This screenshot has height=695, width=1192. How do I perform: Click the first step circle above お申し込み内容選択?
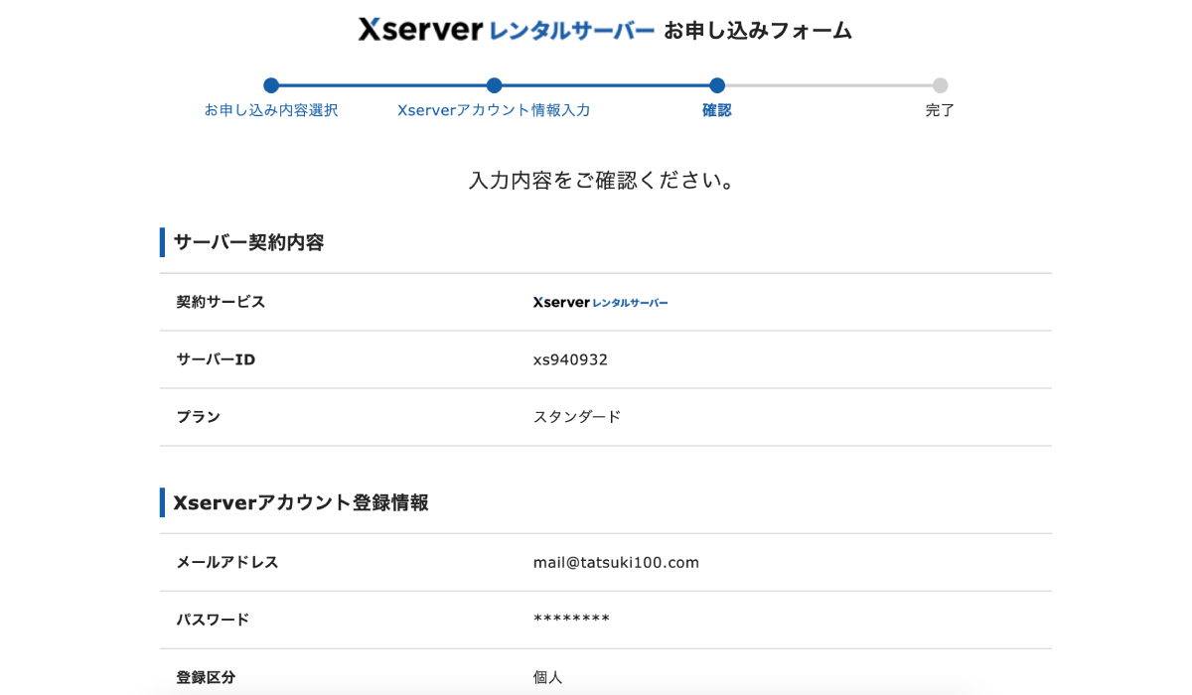click(271, 85)
